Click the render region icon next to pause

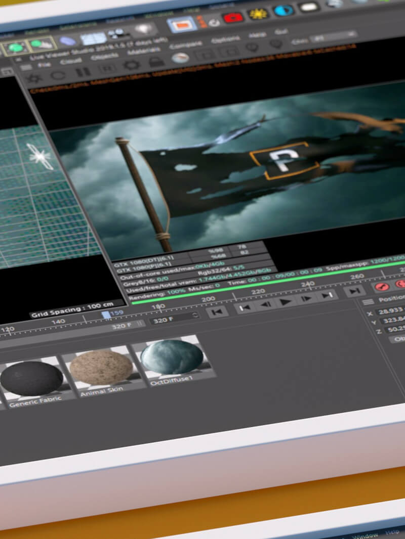pos(107,69)
